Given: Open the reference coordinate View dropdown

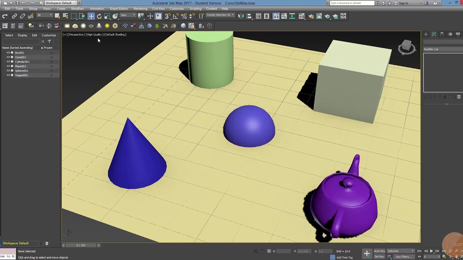Looking at the screenshot, I should point(128,15).
